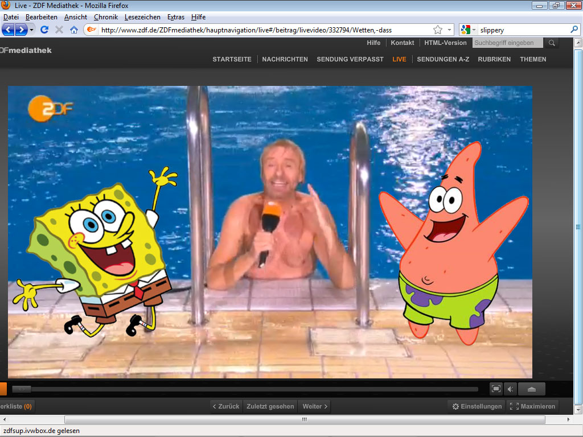Viewport: 583px width, 437px height.
Task: Select the SENDUNG VERPASST navigation tab
Action: point(350,59)
